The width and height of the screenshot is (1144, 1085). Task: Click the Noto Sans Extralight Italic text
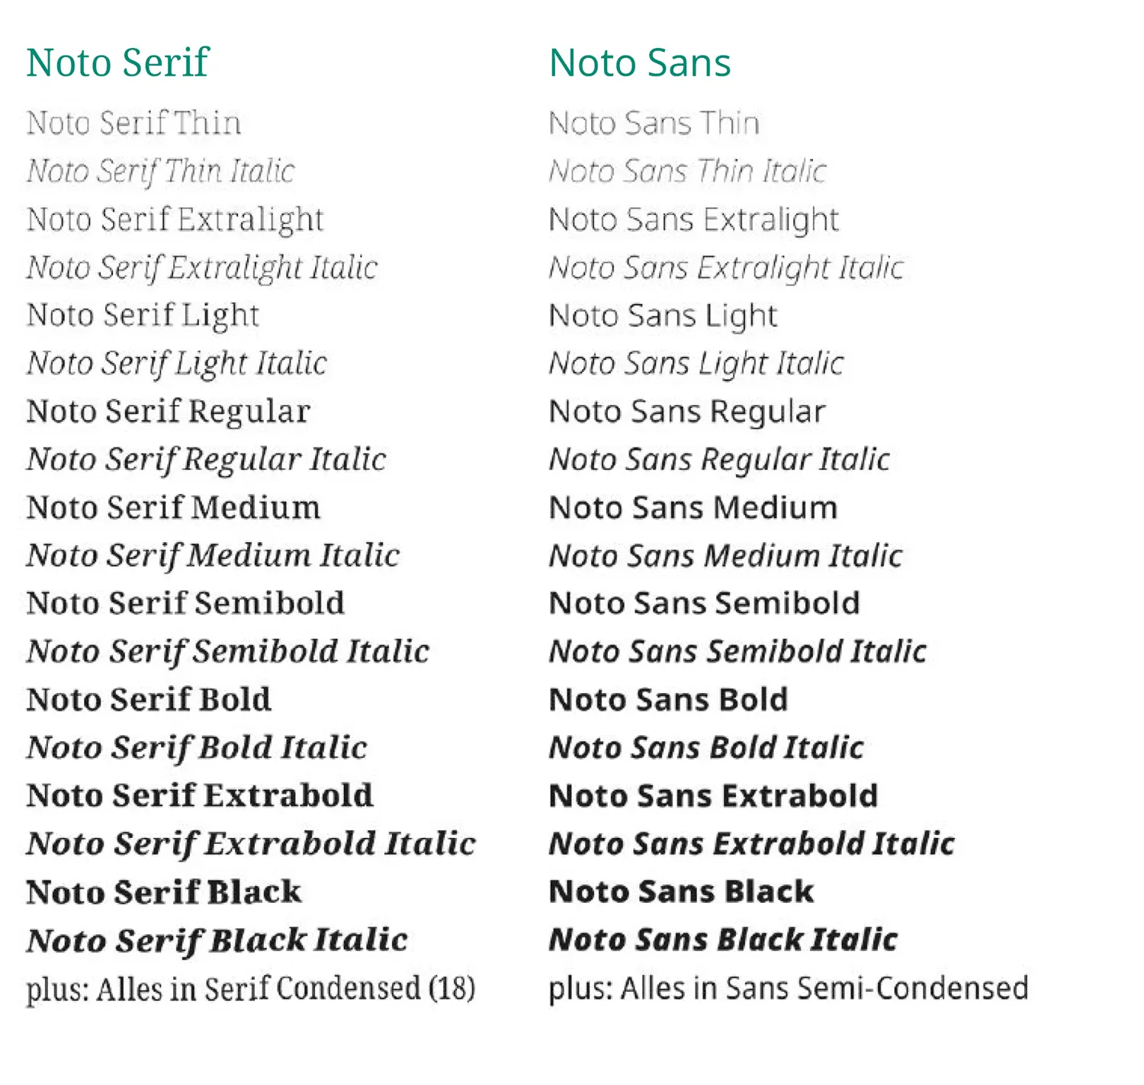click(726, 268)
